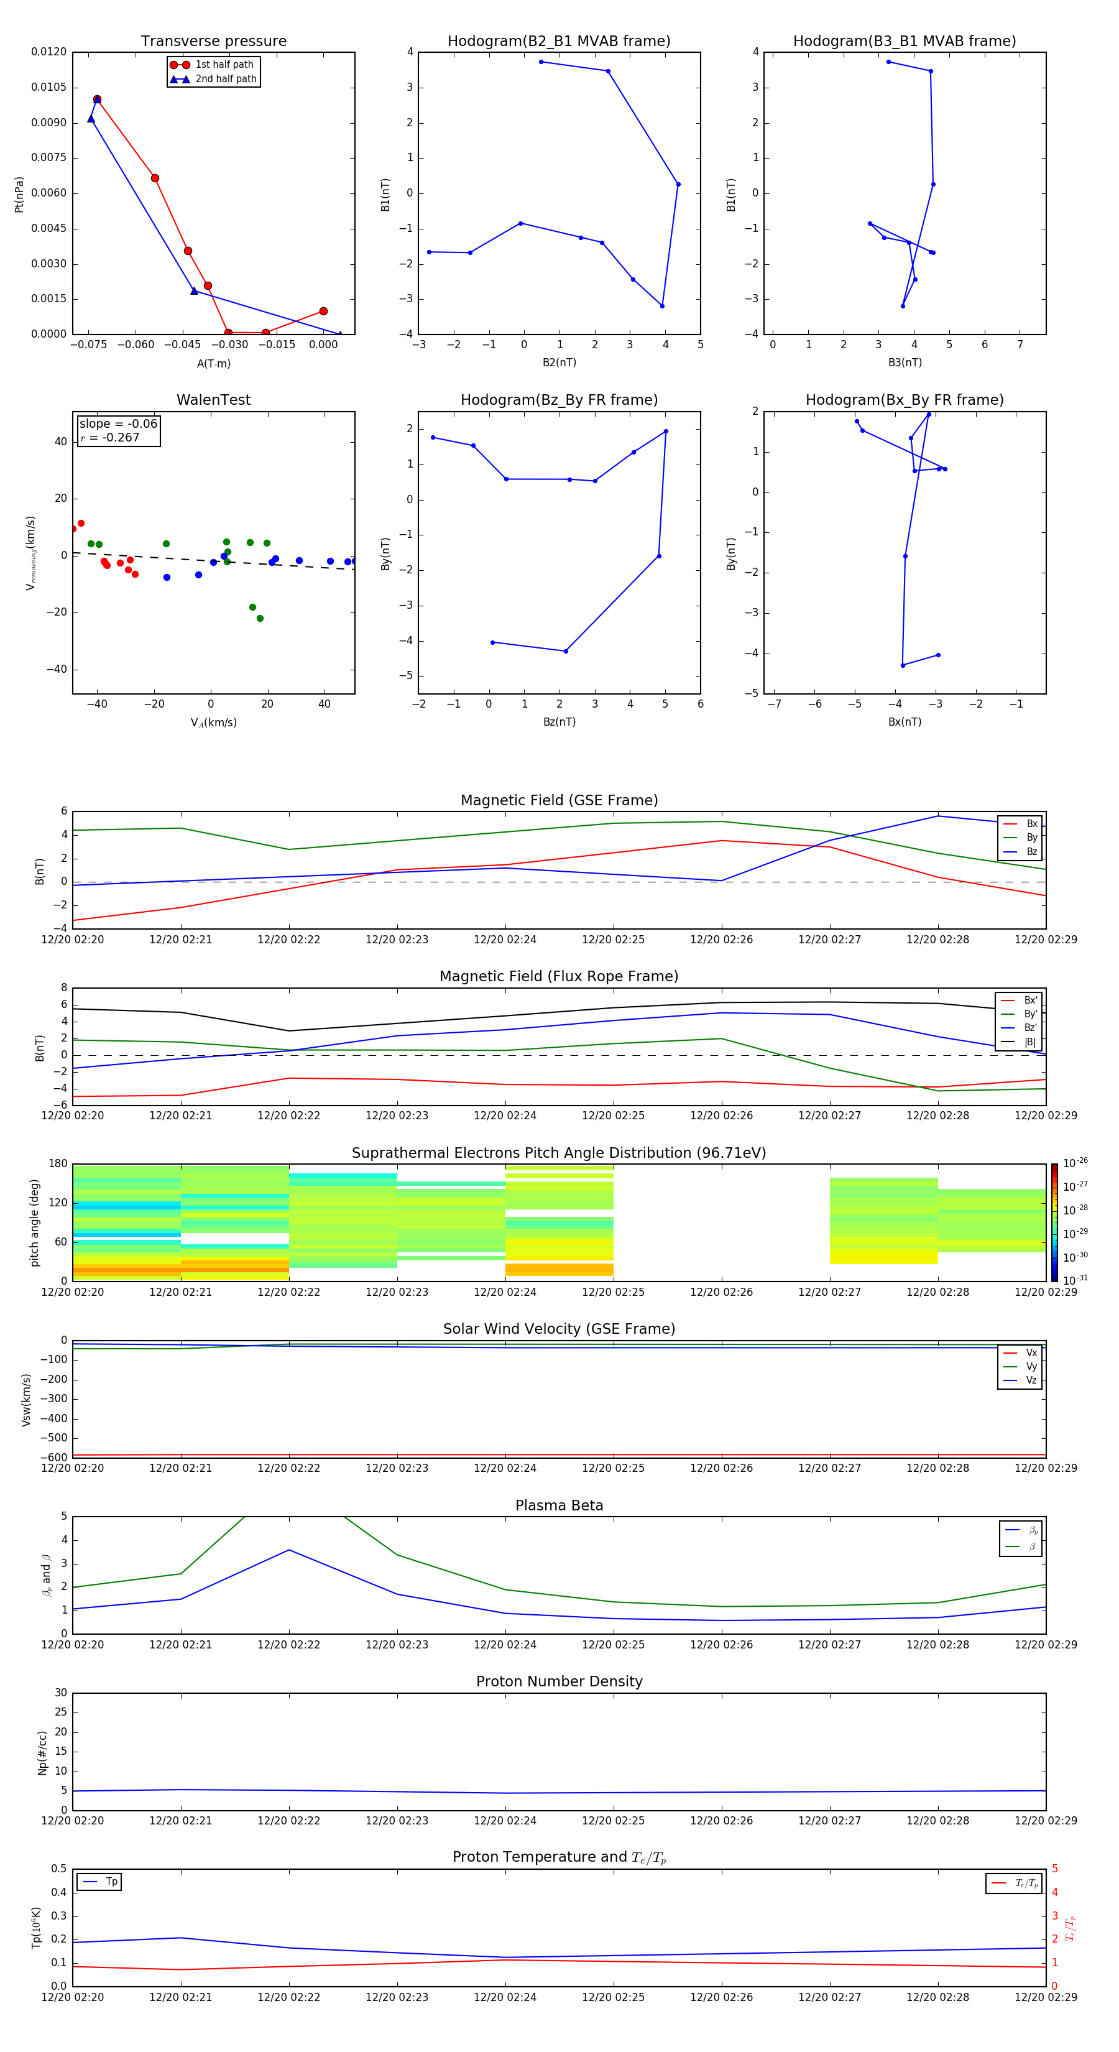The width and height of the screenshot is (1119, 2052).
Task: Click the "Hodogram(Bz_By FR frame)" title
Action: click(559, 400)
